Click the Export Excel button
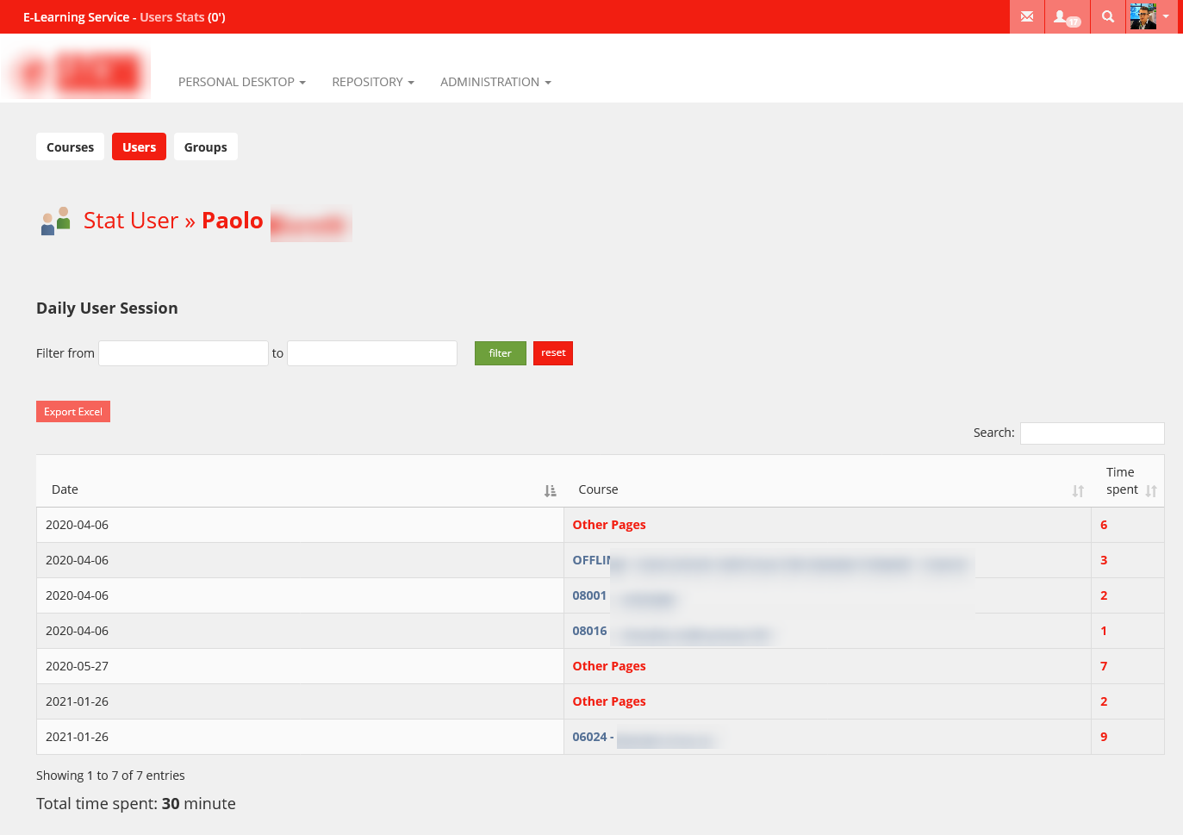This screenshot has height=835, width=1183. click(x=73, y=412)
